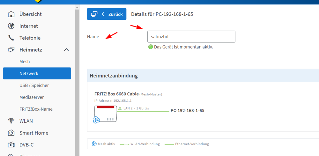Screen dimensions: 319x156
Task: Click the FRITZ!Box 6660 Cable title
Action: pos(116,94)
